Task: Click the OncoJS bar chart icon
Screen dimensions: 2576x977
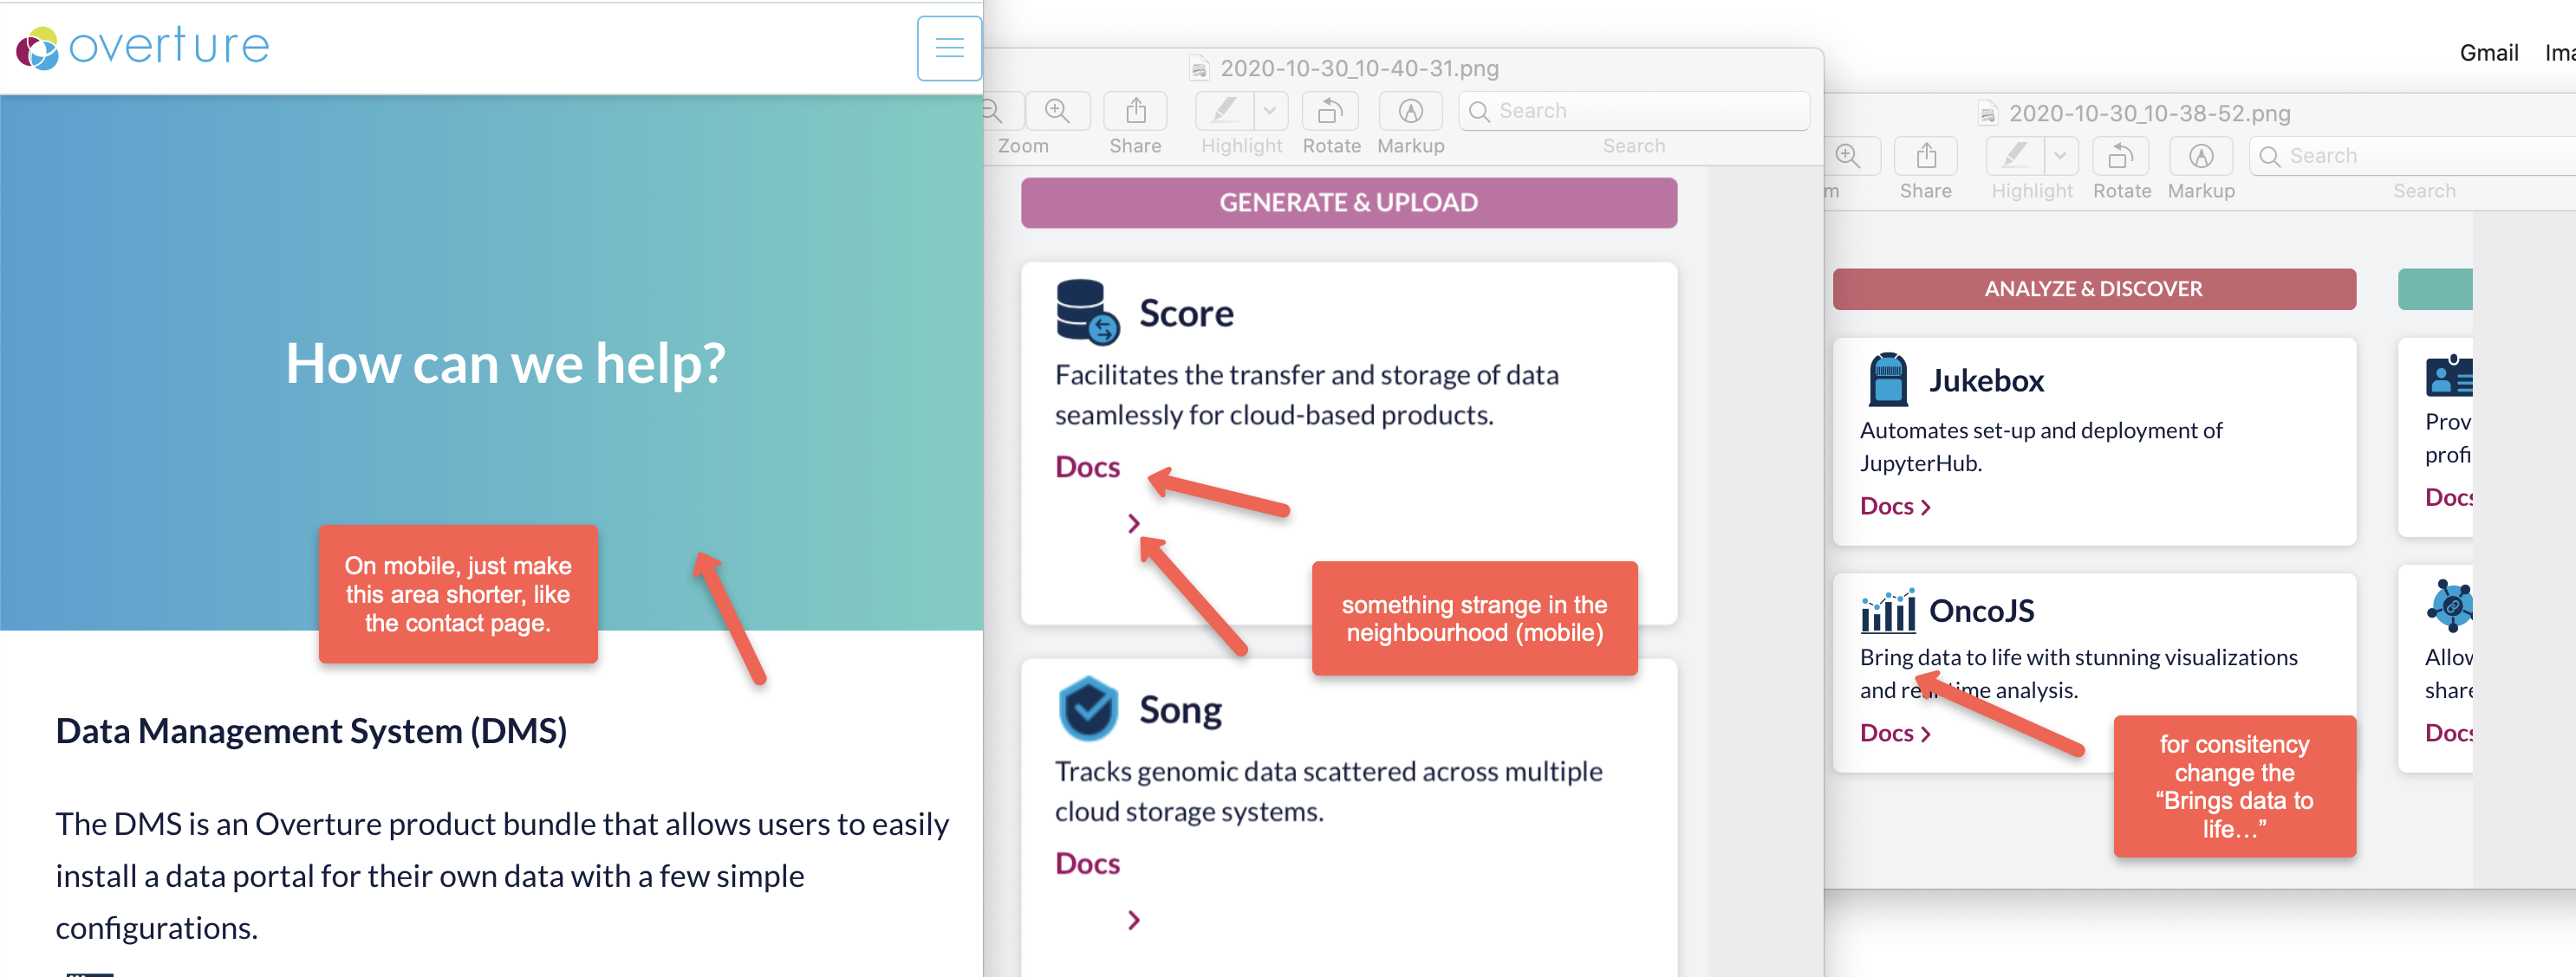Action: coord(1888,611)
